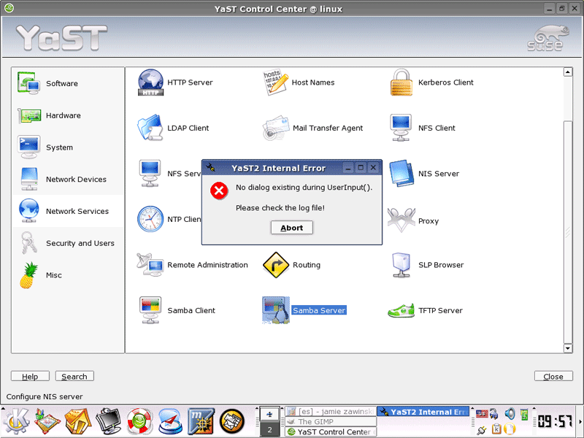Viewport: 584px width, 438px height.
Task: Click the speaker volume icon in system tray
Action: [x=510, y=413]
